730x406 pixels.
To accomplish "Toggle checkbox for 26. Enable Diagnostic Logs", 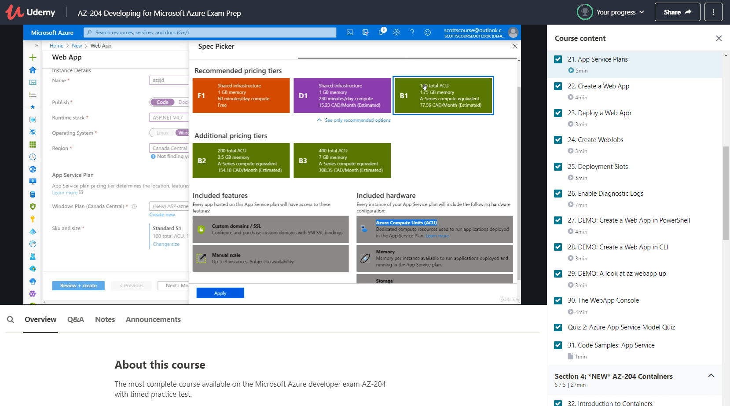I will point(558,194).
